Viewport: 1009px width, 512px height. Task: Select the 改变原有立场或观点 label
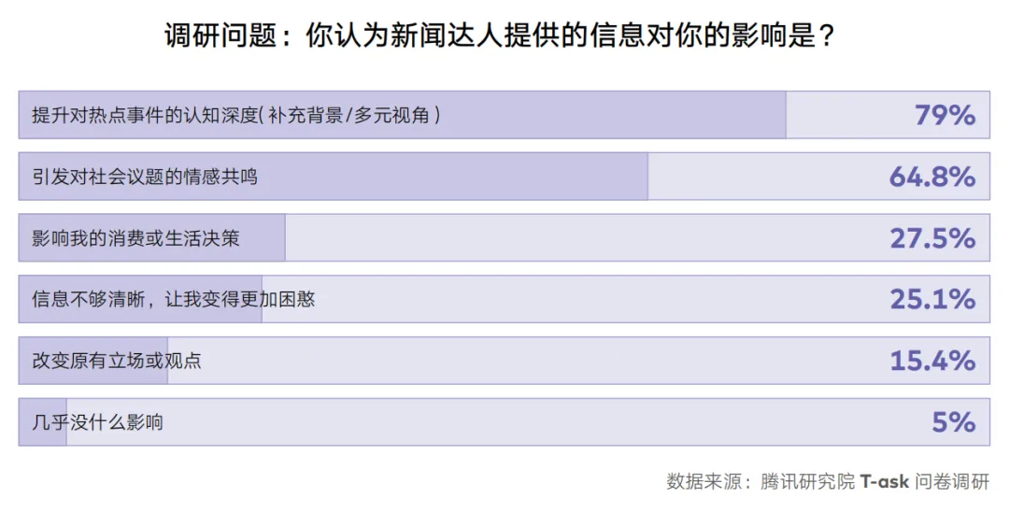tap(117, 361)
